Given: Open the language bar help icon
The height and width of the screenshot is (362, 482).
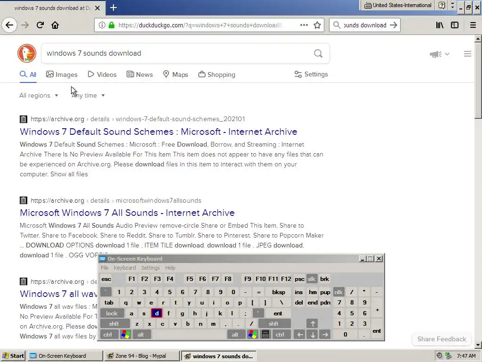Looking at the screenshot, I should tap(442, 5).
